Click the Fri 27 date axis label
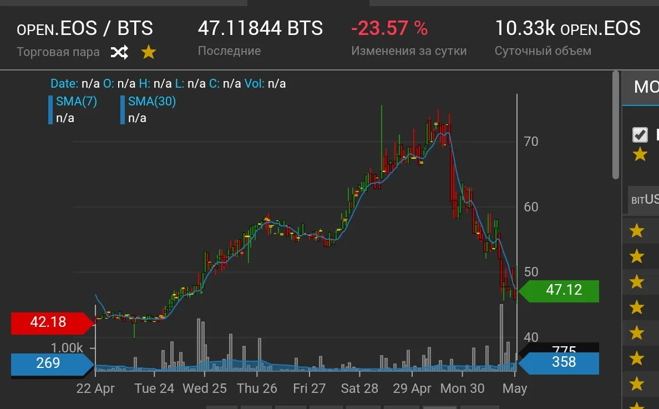The width and height of the screenshot is (659, 409). pyautogui.click(x=310, y=388)
